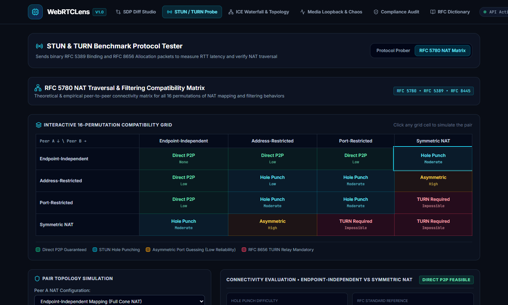Switch to Media Loopback & Chaos tab

tap(331, 12)
